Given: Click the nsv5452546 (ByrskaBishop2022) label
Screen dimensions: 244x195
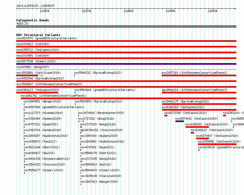Looking at the screenshot, I should pos(40,78).
